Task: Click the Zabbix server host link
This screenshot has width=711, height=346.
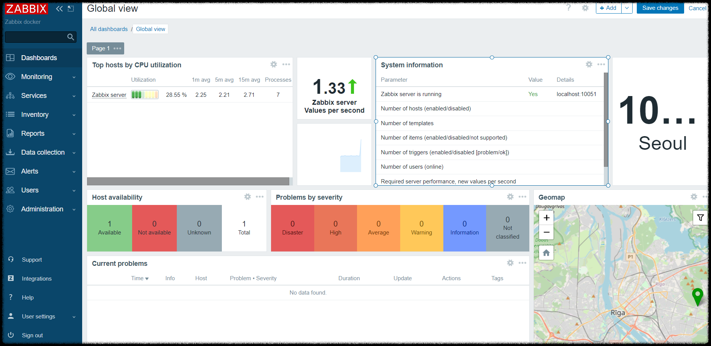Action: coord(109,95)
